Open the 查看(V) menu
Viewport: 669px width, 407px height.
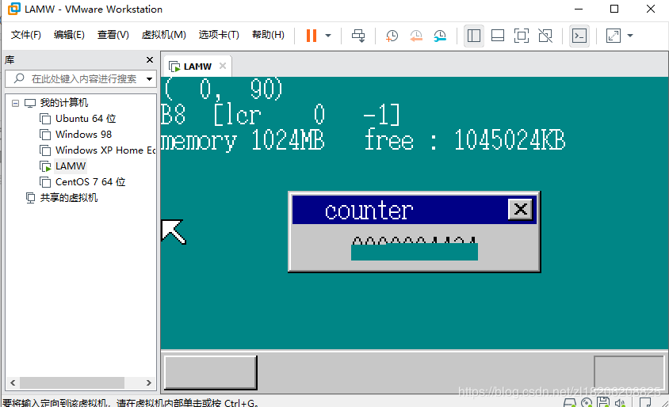(113, 35)
